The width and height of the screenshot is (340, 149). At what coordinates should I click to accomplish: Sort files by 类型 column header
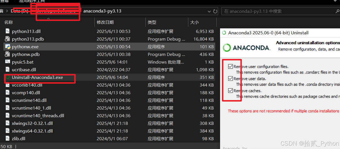pos(152,22)
